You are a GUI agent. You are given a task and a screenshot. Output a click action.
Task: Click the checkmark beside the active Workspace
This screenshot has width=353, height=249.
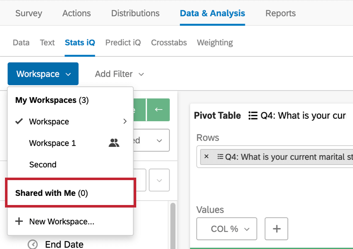coord(19,121)
